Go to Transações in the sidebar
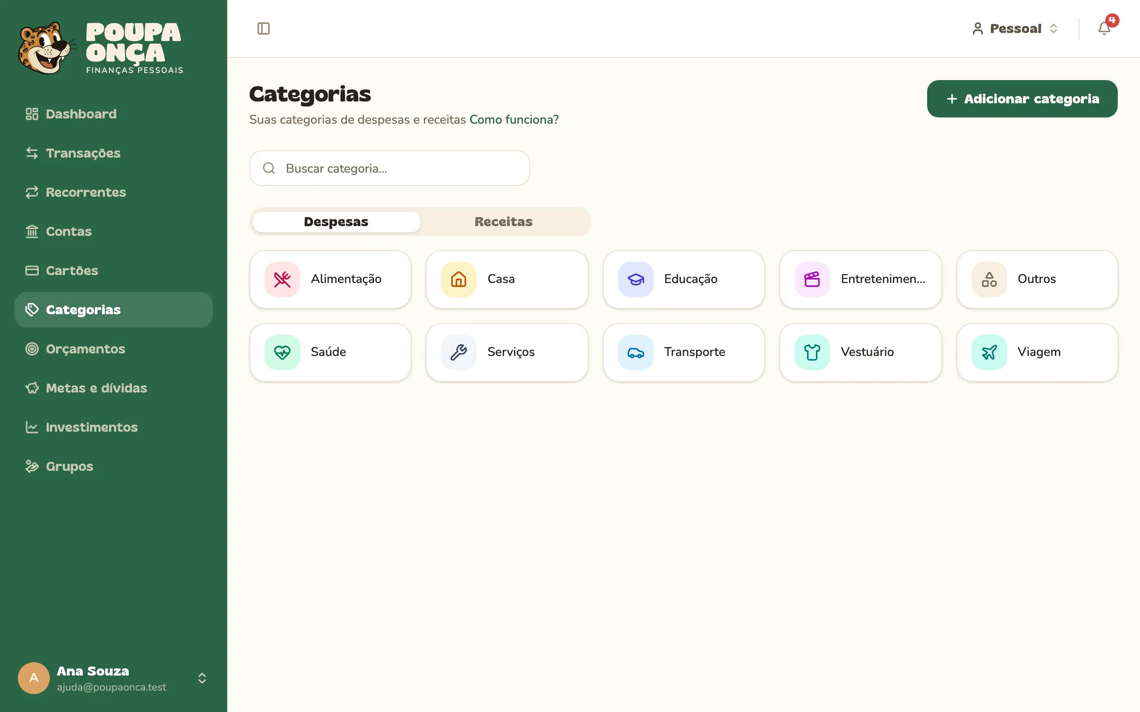The image size is (1140, 712). coord(114,153)
